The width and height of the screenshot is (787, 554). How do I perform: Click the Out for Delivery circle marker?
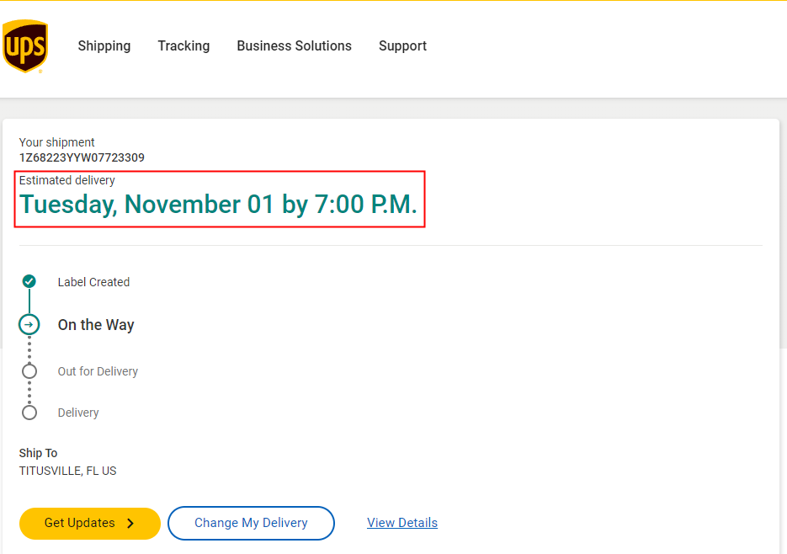pos(29,371)
